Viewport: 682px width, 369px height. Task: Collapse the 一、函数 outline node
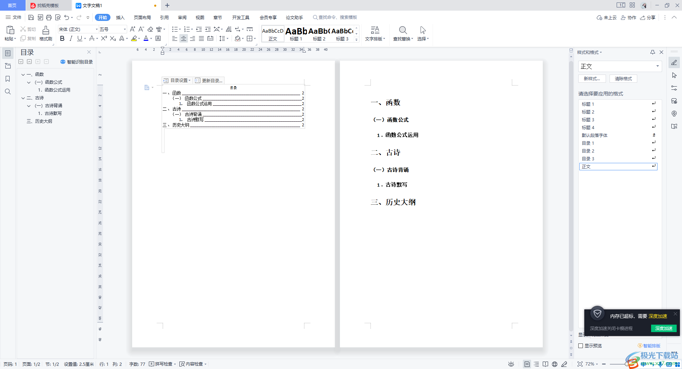pyautogui.click(x=23, y=75)
